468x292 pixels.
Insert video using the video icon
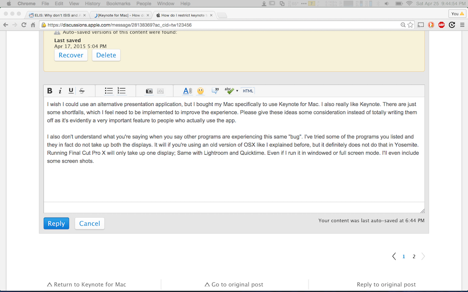pos(160,91)
